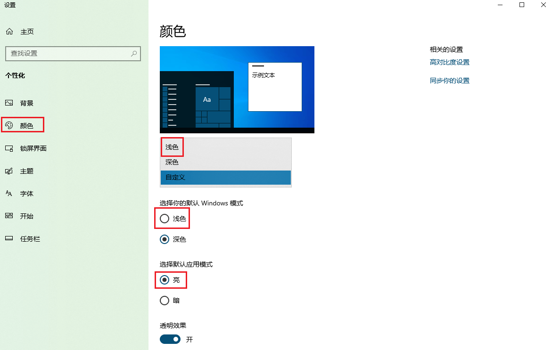The image size is (552, 350).
Task: Click the 主页 (Home) icon
Action: [x=9, y=31]
